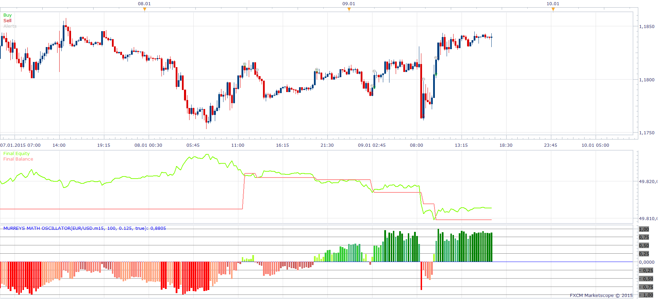Click the 08.01 00:30 time label
The width and height of the screenshot is (658, 299).
[148, 145]
